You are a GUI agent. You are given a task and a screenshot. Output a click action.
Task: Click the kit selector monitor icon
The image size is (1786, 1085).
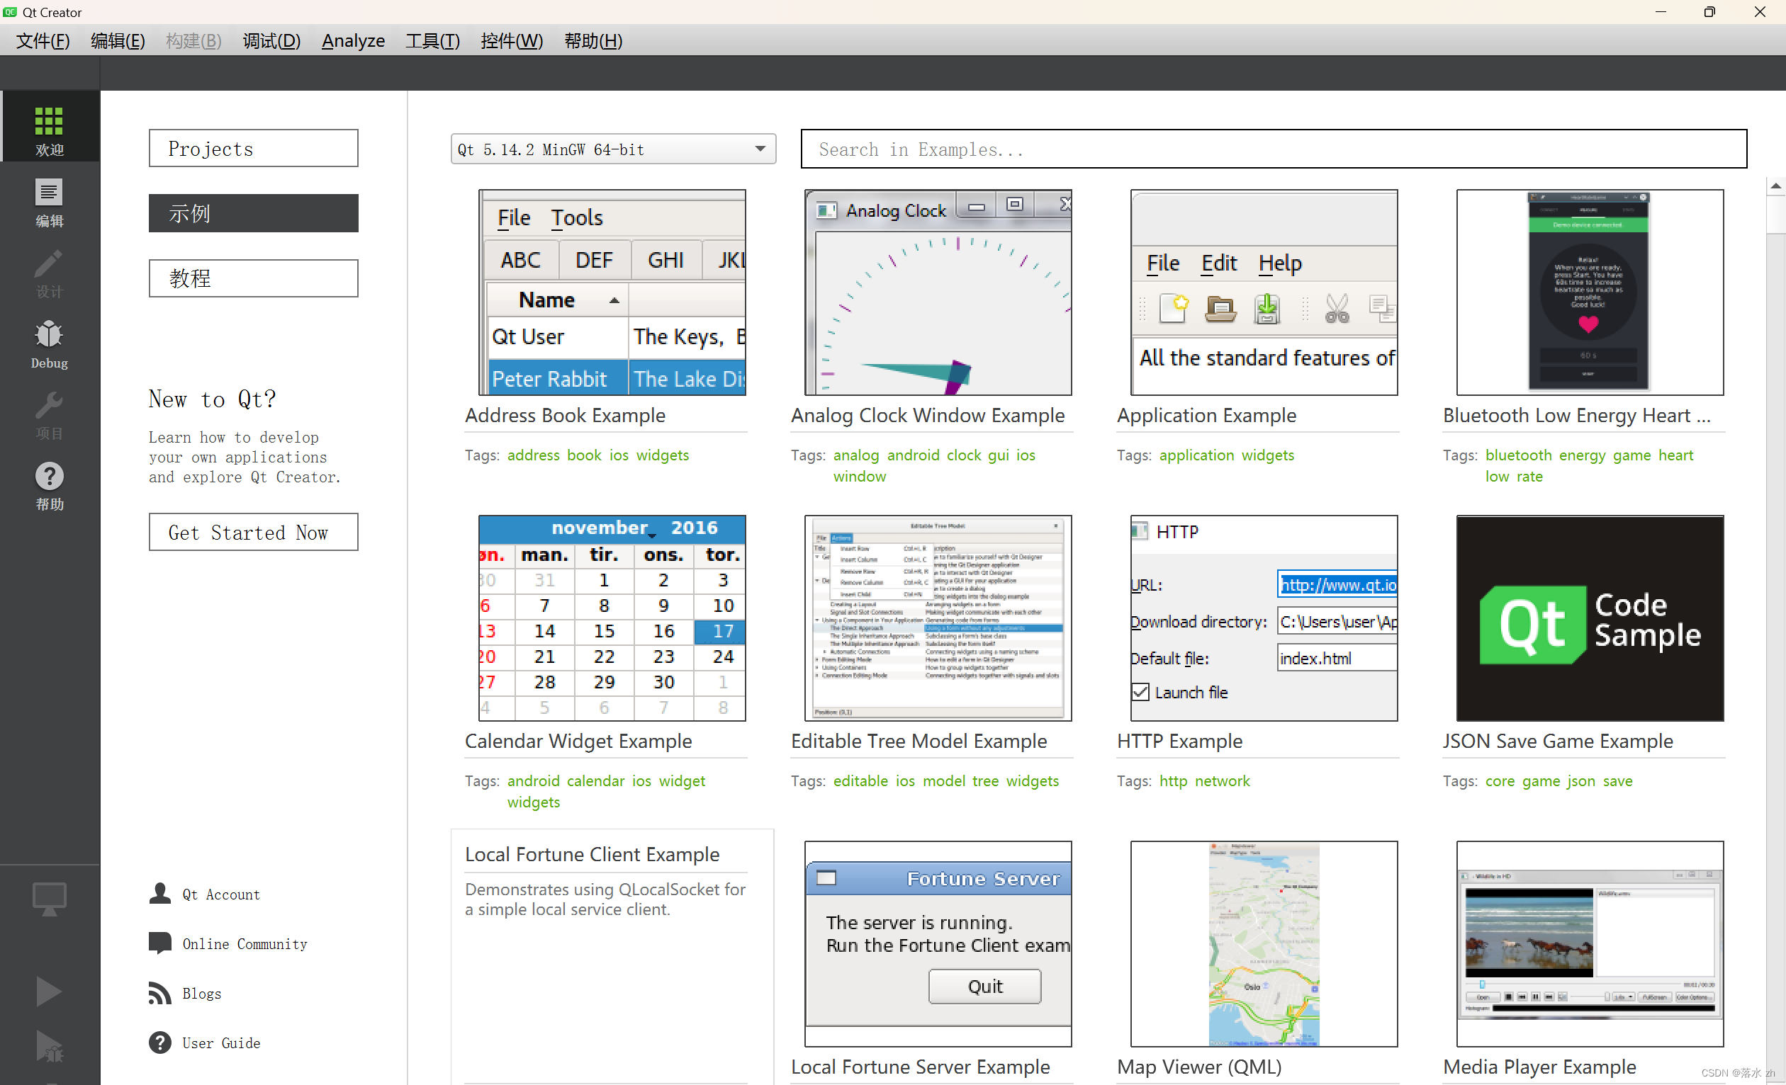(x=50, y=899)
